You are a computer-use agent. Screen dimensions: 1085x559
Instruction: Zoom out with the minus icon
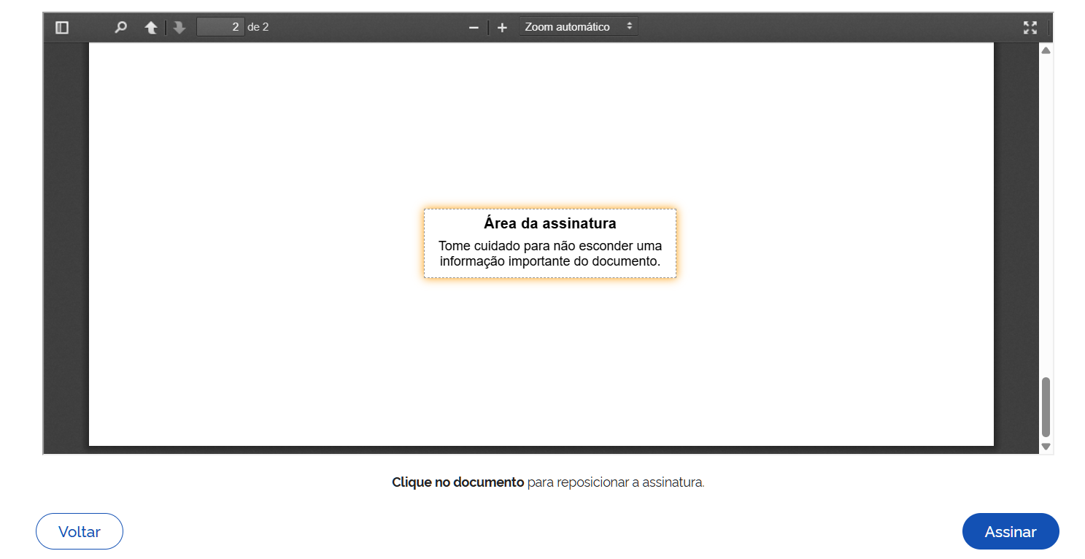tap(474, 28)
